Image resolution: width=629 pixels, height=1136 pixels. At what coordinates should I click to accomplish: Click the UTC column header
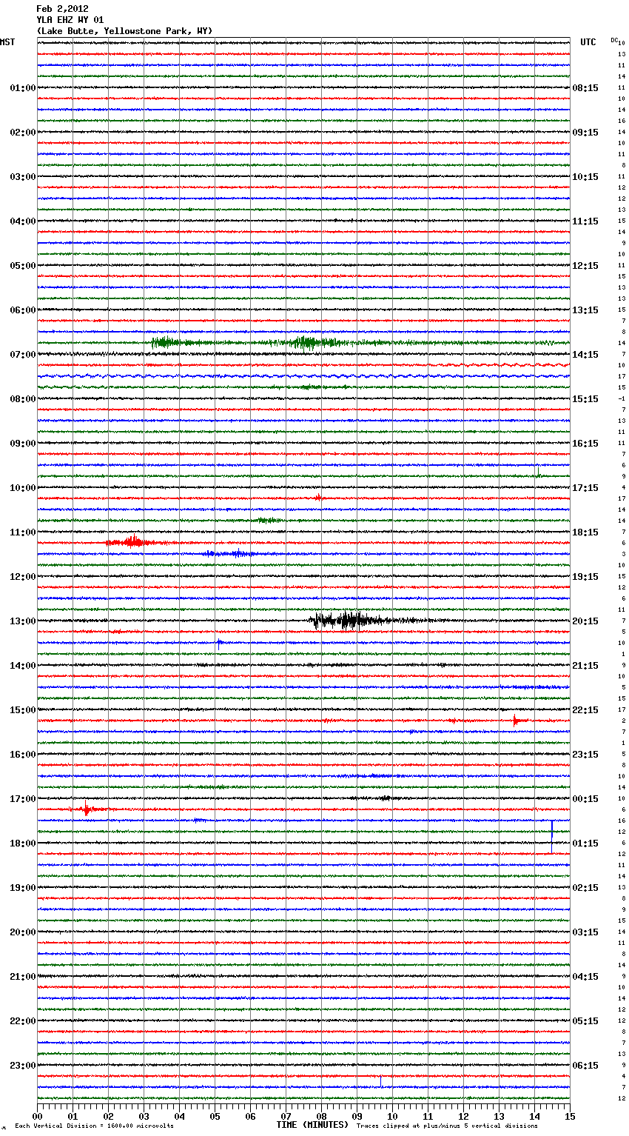[588, 42]
